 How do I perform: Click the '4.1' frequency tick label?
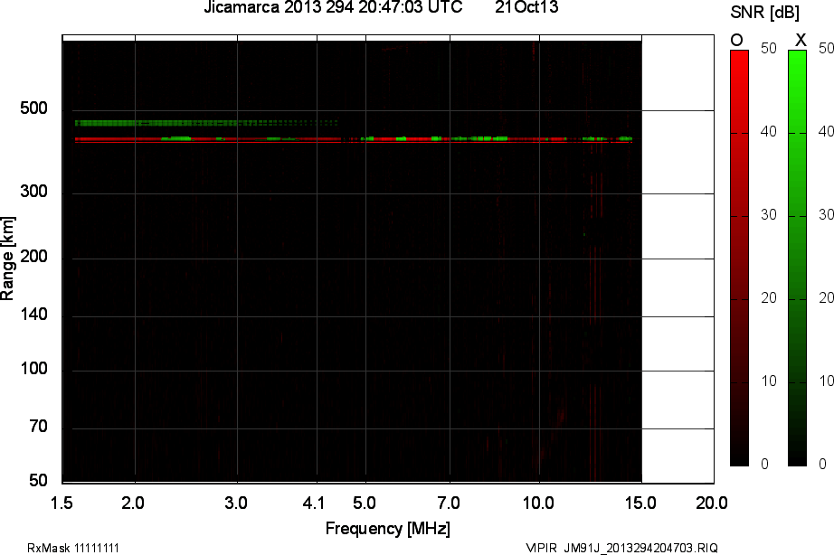(314, 503)
